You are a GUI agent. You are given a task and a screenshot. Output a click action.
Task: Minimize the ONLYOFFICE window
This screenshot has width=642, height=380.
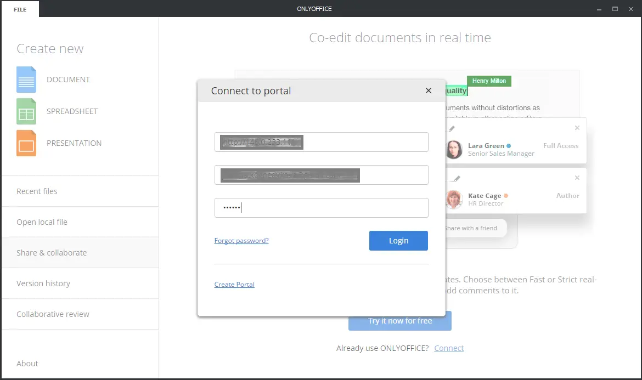point(599,9)
